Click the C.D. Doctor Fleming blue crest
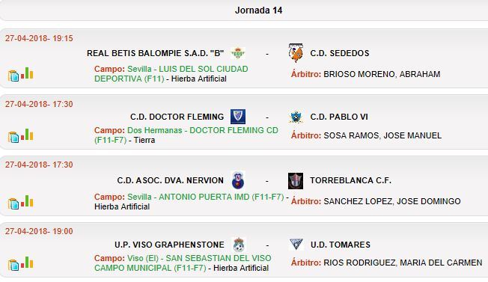488x282 pixels. point(238,117)
